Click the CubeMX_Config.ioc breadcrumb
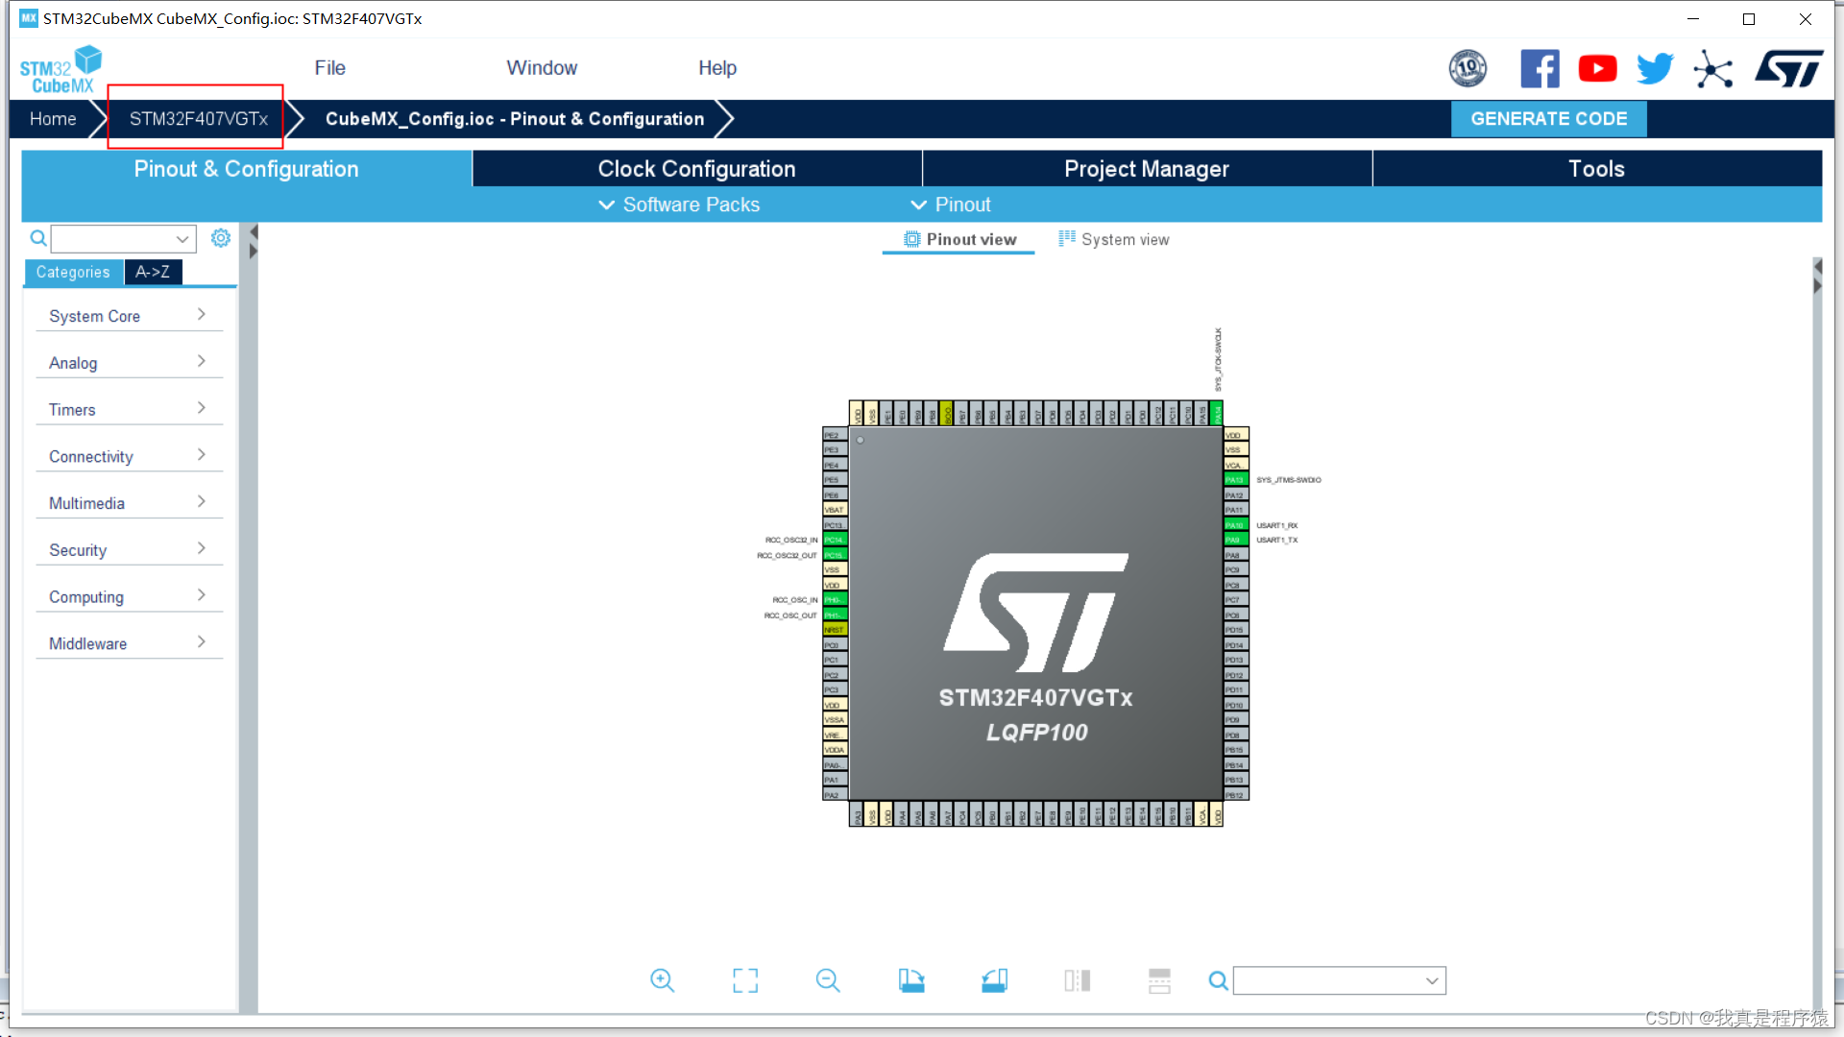 (515, 119)
